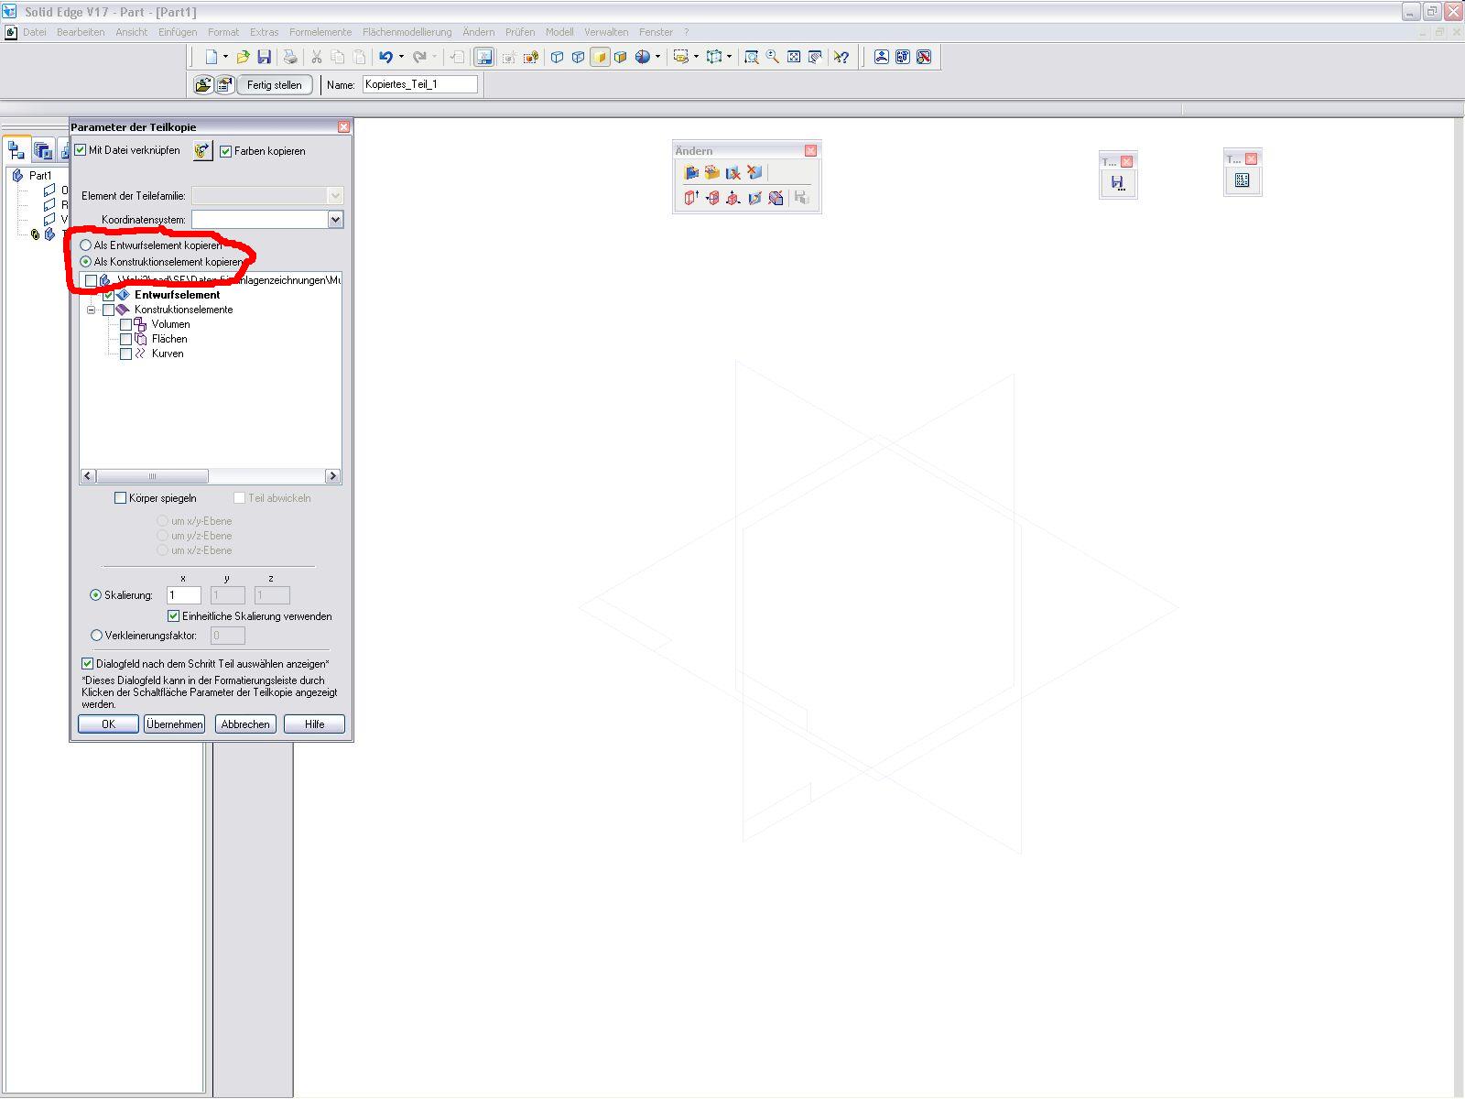The image size is (1465, 1099).
Task: Open the Prüfen menu
Action: 520,32
